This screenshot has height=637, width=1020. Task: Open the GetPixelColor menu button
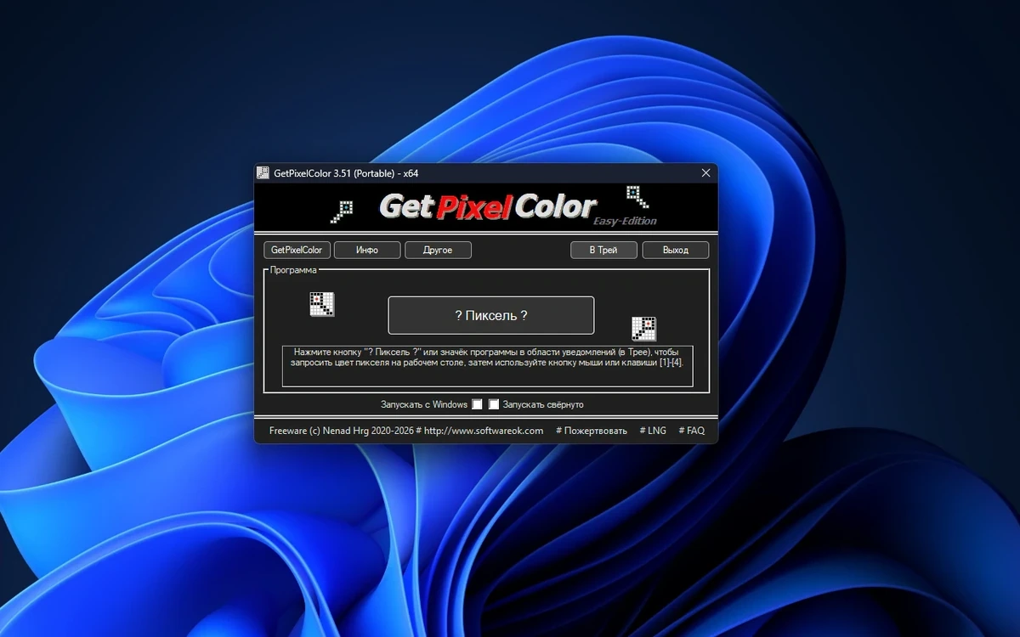(297, 251)
